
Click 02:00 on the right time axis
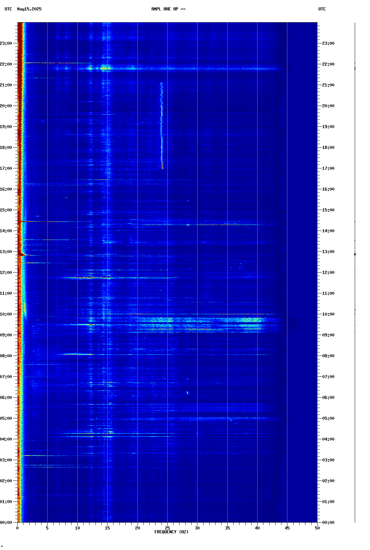(328, 481)
